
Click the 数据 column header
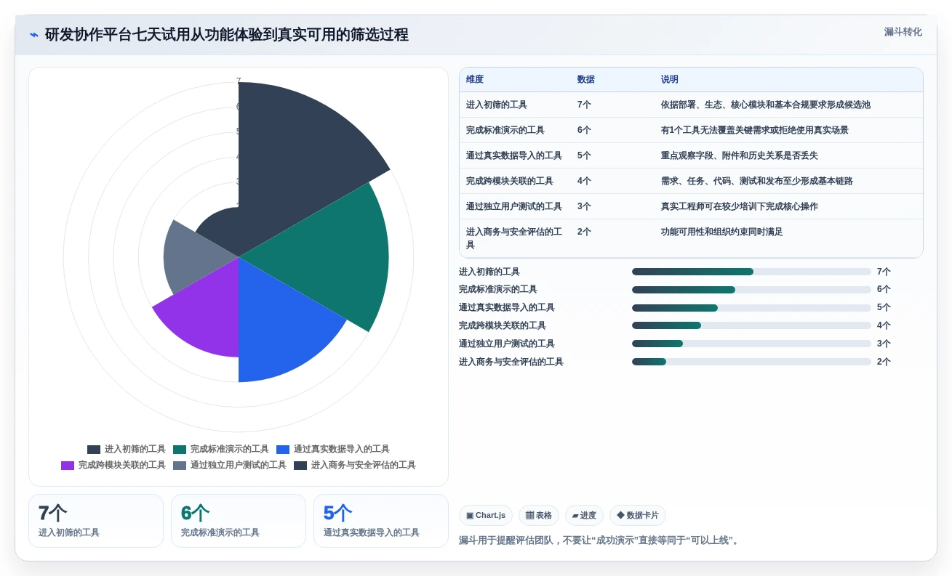[x=586, y=80]
